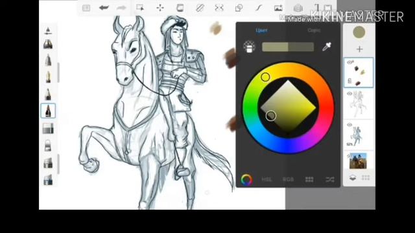Tap the olive color puck above layers
Screen dimensions: 415x233
(x=359, y=32)
